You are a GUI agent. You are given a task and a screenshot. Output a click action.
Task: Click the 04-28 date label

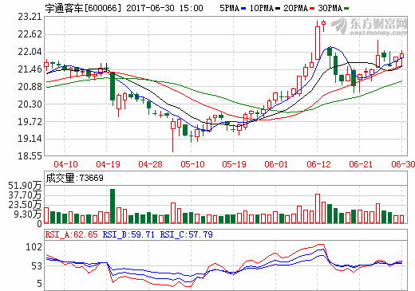click(150, 164)
